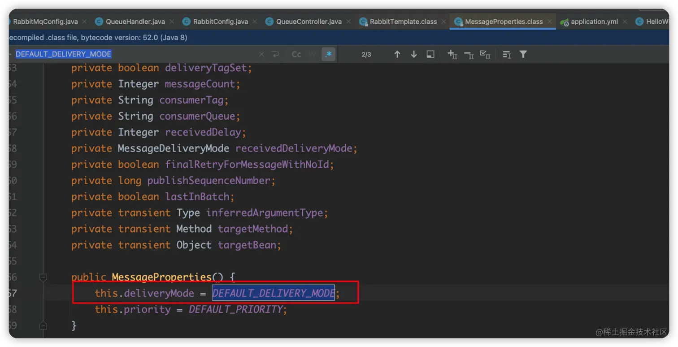Toggle Match Case (Cc) search option
Viewport: 678px width, 347px height.
[296, 54]
